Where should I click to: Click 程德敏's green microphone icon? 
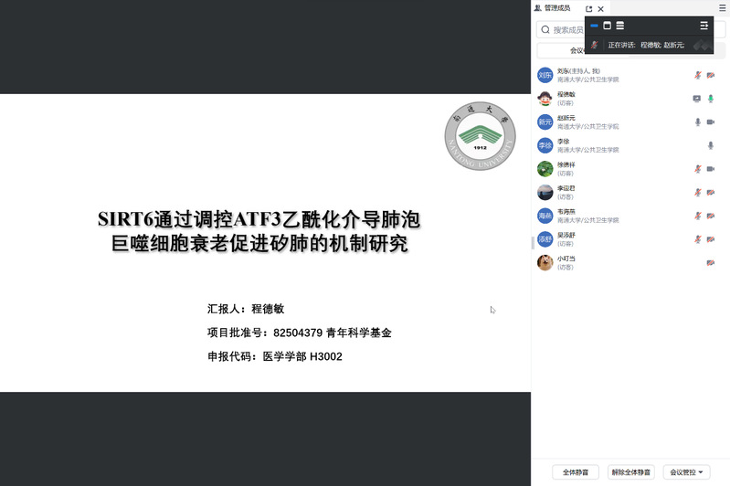[711, 99]
